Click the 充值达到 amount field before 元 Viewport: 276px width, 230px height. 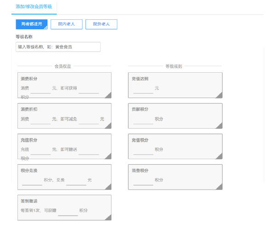[x=143, y=89]
